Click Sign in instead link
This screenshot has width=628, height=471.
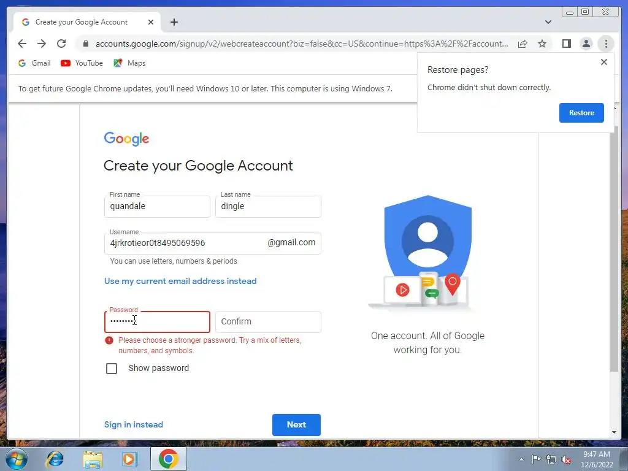tap(133, 424)
